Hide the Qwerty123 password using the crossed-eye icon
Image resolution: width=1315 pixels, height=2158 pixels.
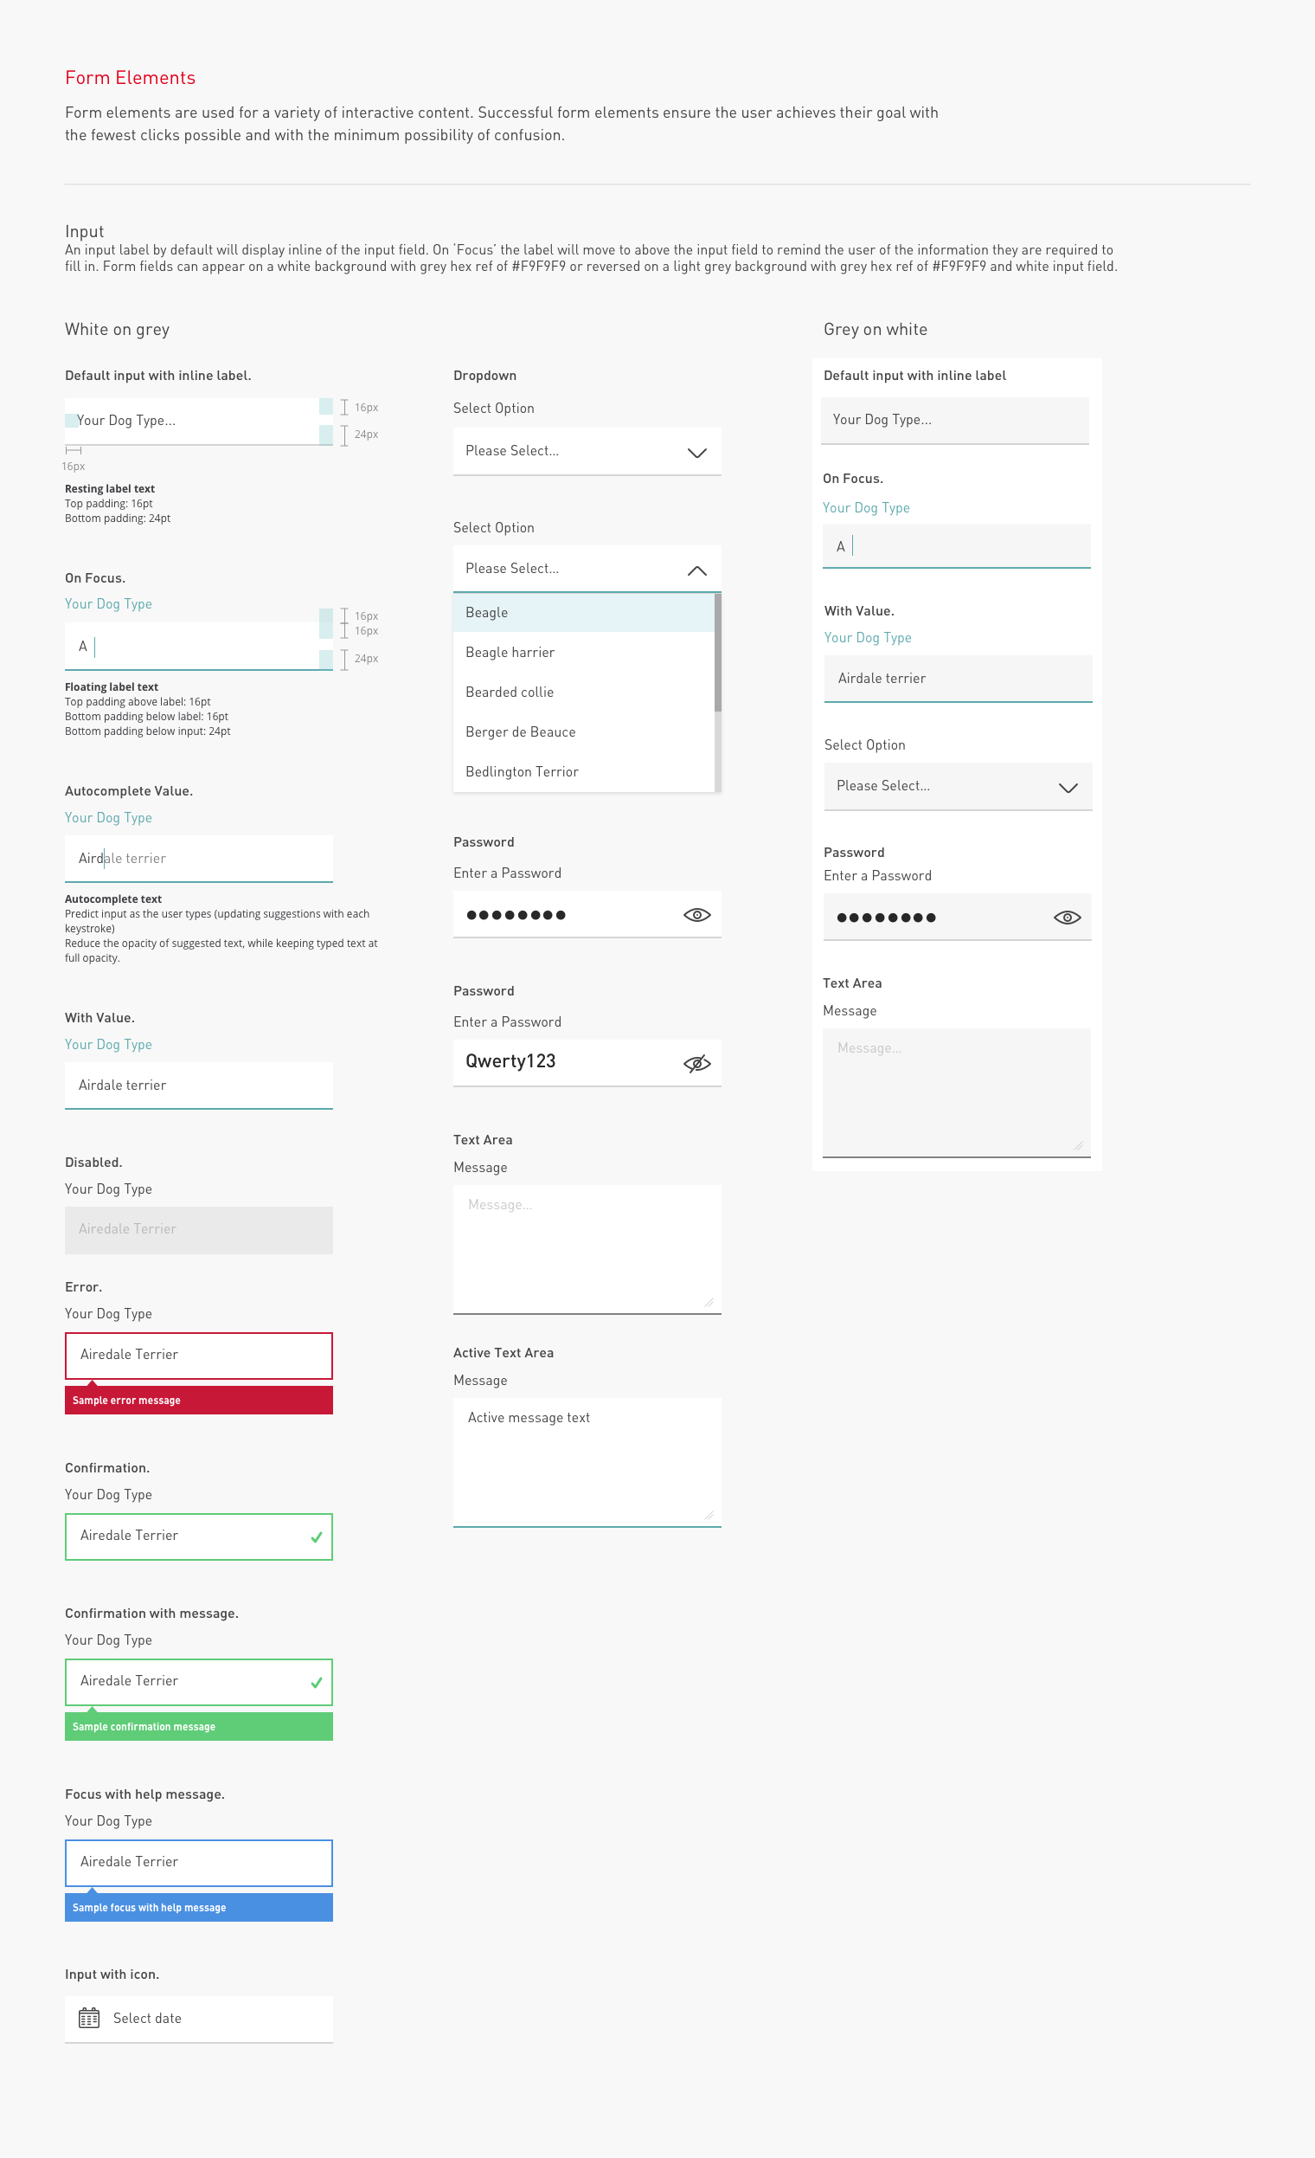tap(696, 1063)
